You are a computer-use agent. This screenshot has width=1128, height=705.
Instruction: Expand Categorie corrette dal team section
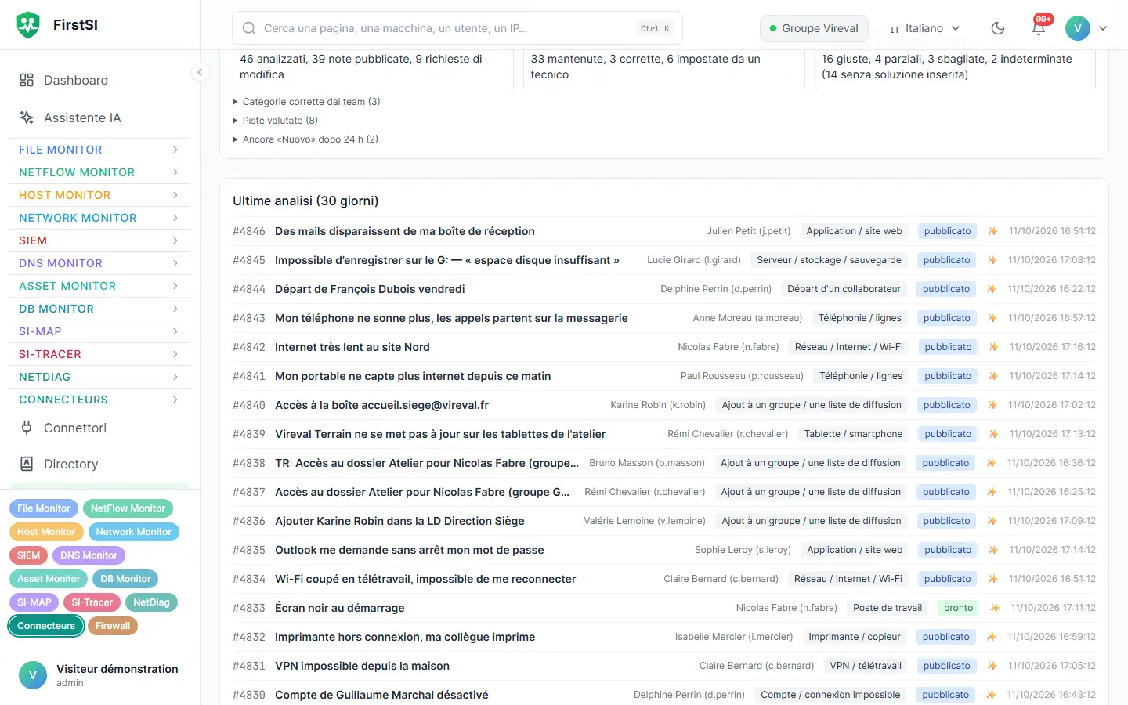(306, 102)
